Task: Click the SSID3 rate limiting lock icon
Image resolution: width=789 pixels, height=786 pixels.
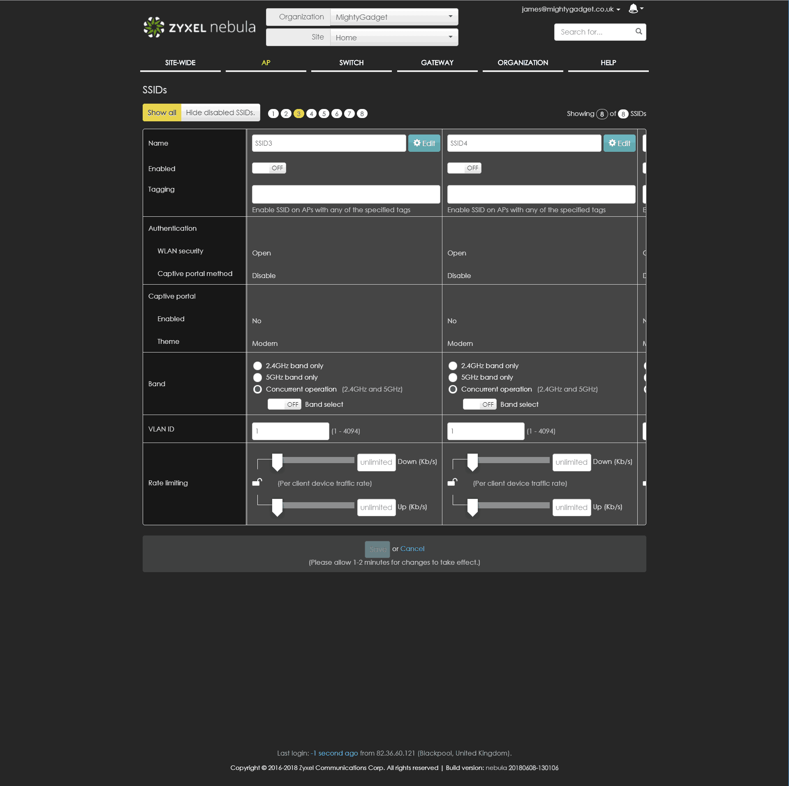Action: click(x=257, y=482)
